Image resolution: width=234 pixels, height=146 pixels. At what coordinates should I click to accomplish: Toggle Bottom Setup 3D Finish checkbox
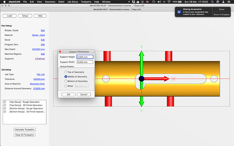click(5, 111)
